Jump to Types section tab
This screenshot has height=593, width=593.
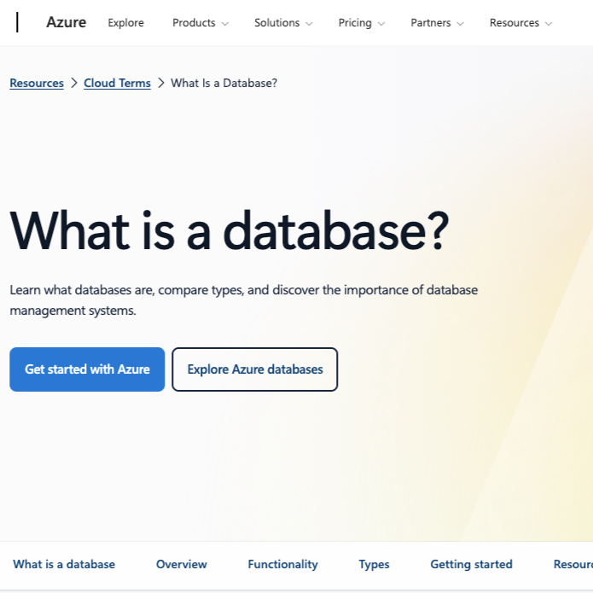point(374,564)
